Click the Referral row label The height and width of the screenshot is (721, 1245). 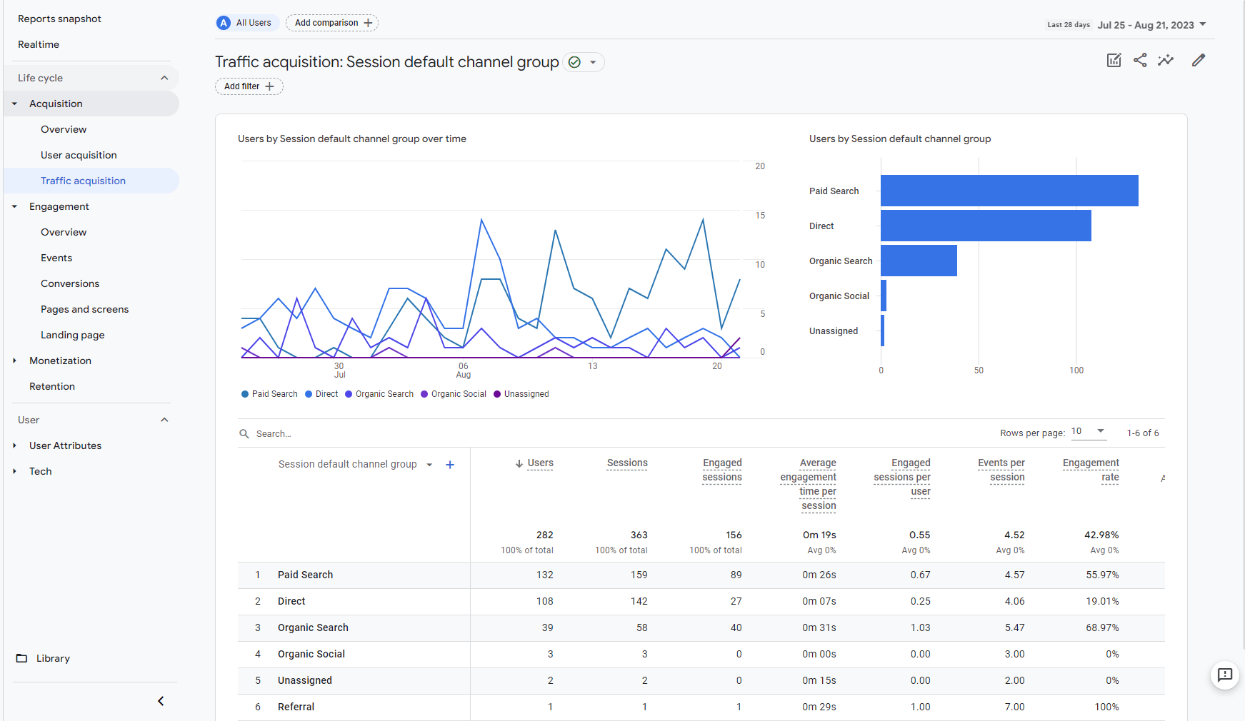pyautogui.click(x=296, y=707)
